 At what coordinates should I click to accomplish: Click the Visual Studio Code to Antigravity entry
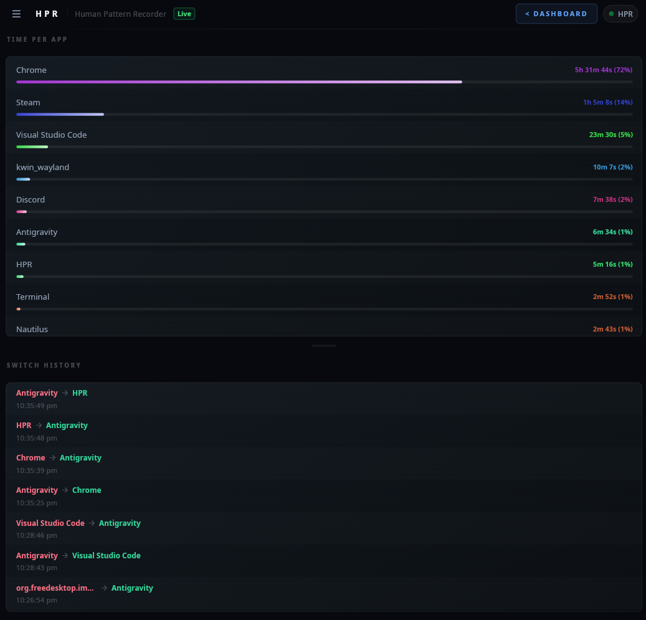(324, 529)
